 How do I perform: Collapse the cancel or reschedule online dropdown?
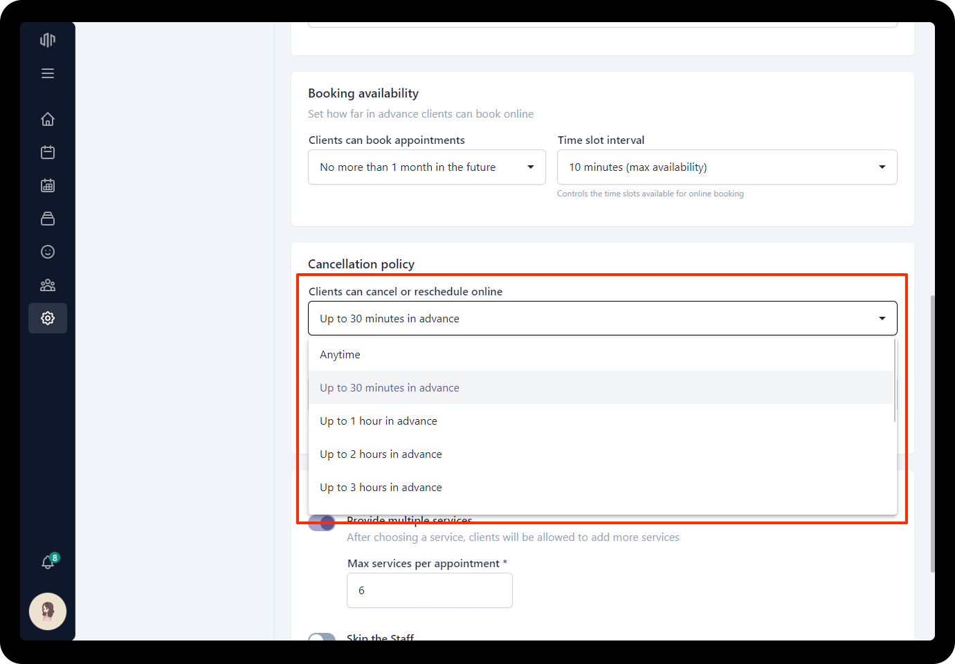(602, 319)
